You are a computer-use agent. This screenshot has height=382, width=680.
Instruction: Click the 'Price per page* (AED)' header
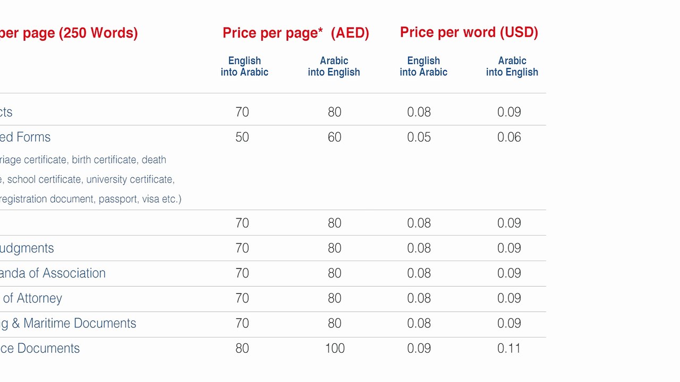296,33
